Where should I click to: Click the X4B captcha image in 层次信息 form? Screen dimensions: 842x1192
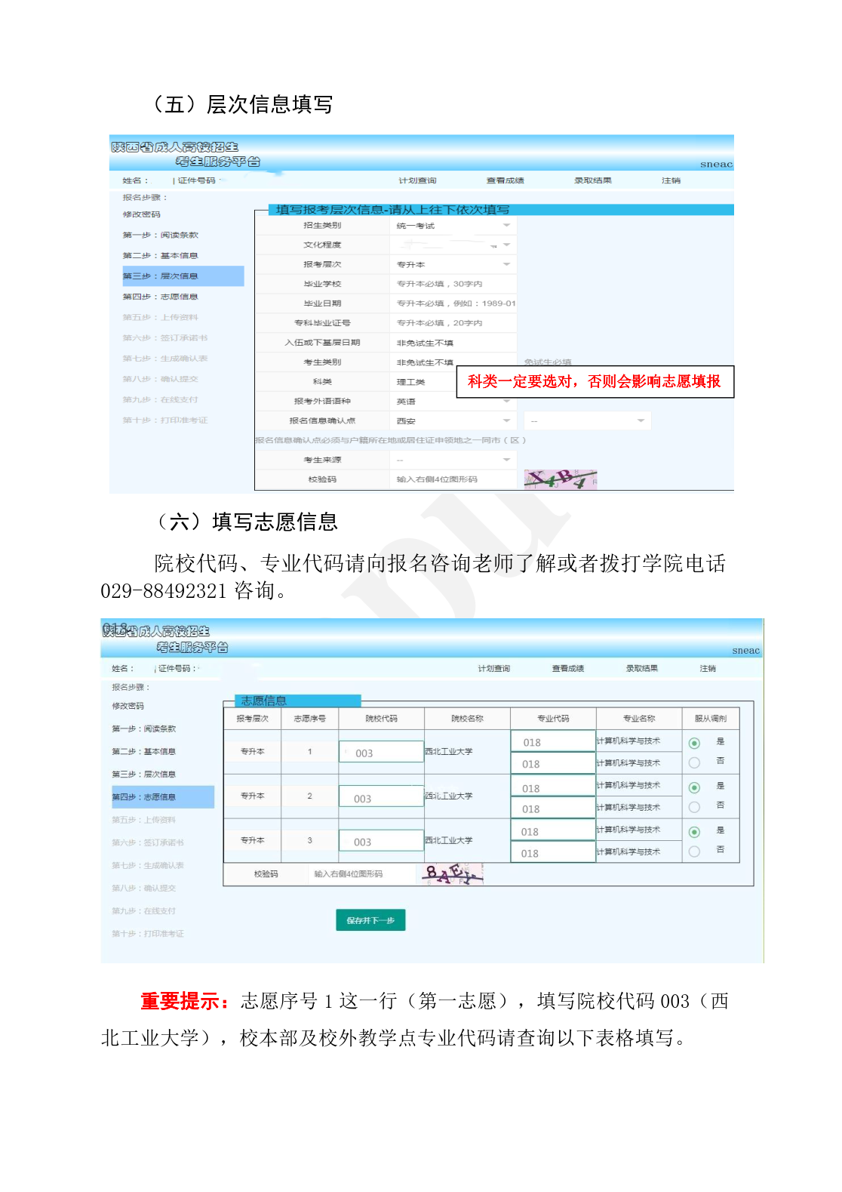click(x=561, y=479)
